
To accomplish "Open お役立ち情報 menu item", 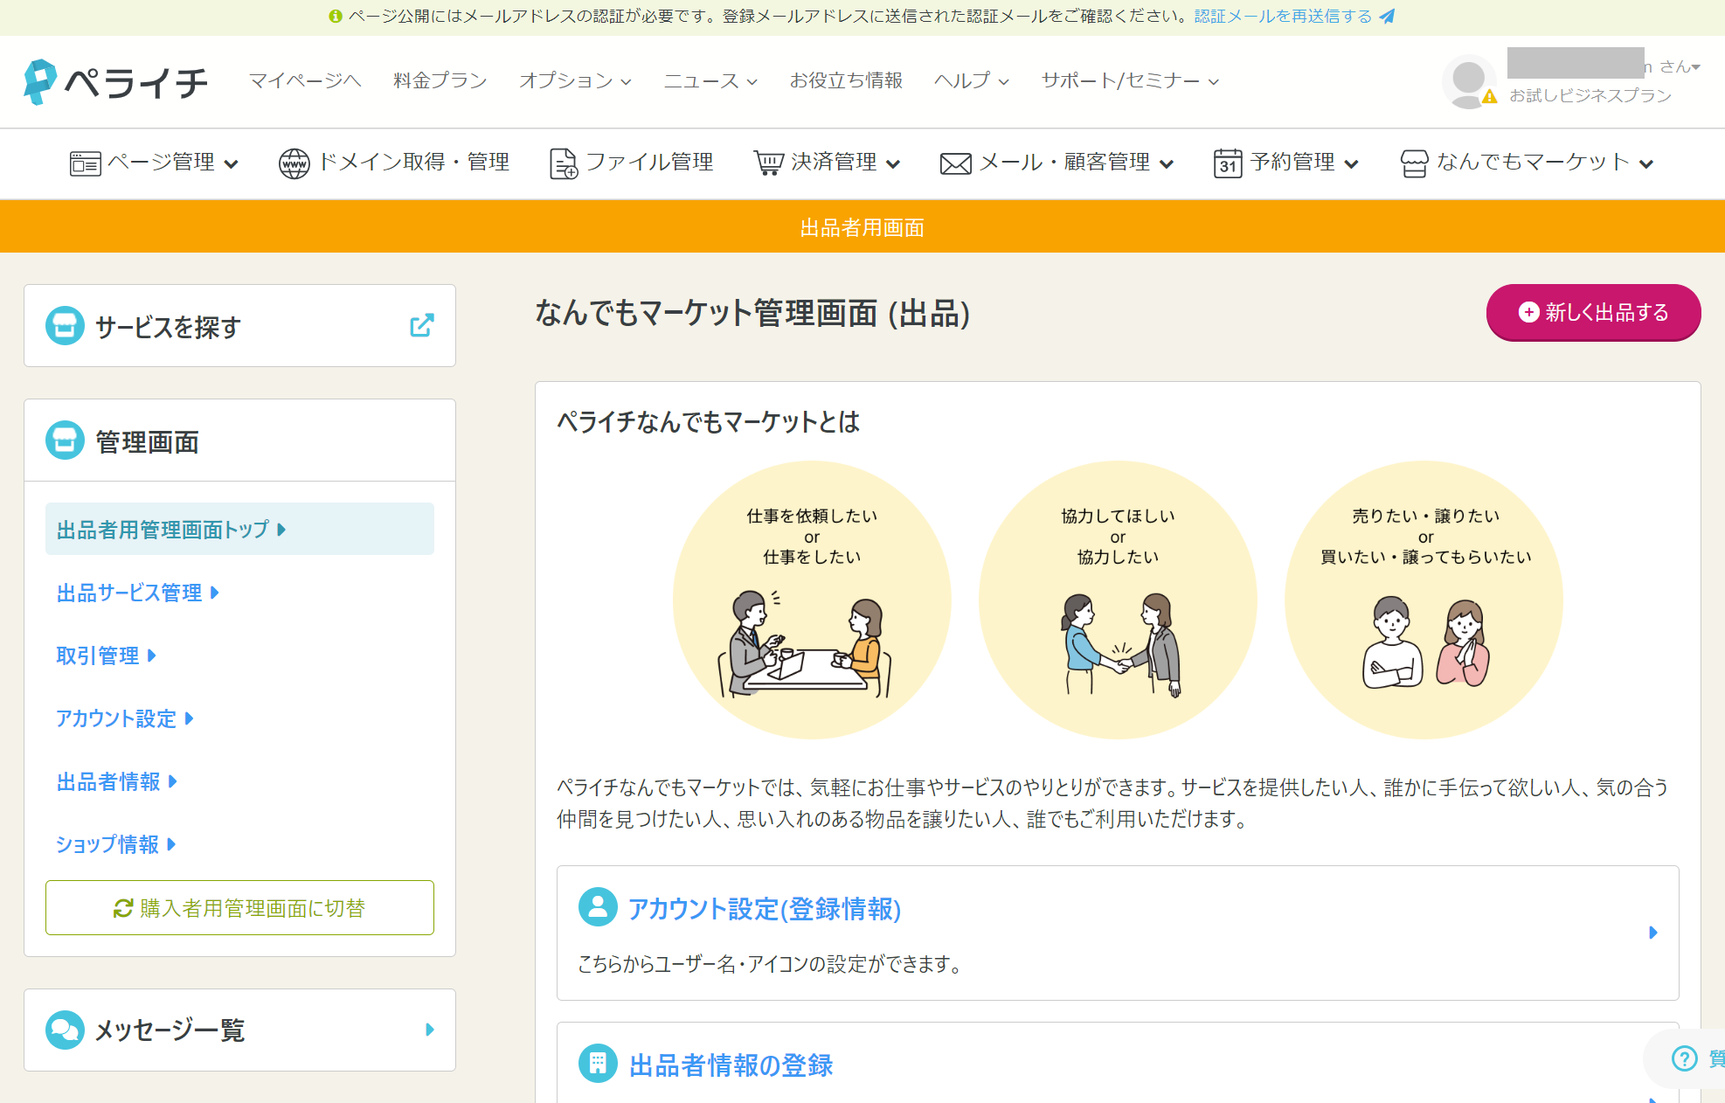I will pyautogui.click(x=846, y=80).
